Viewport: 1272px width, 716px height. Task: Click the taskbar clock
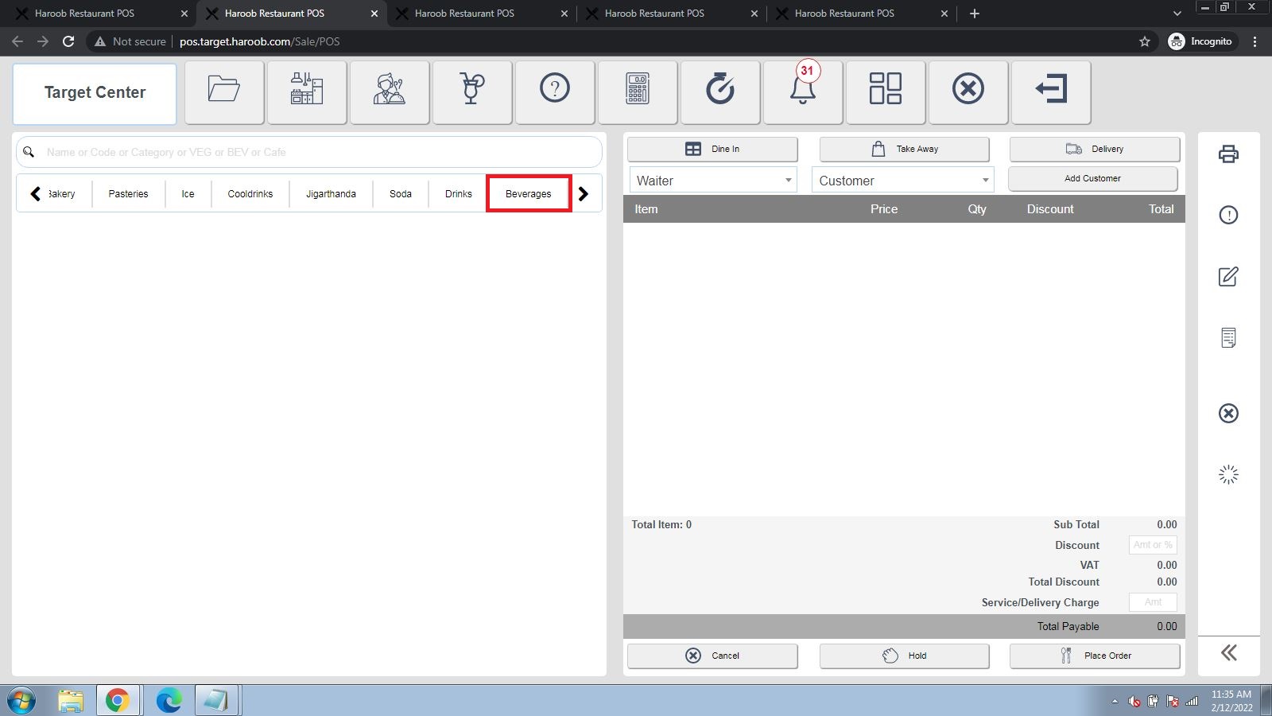(x=1231, y=701)
